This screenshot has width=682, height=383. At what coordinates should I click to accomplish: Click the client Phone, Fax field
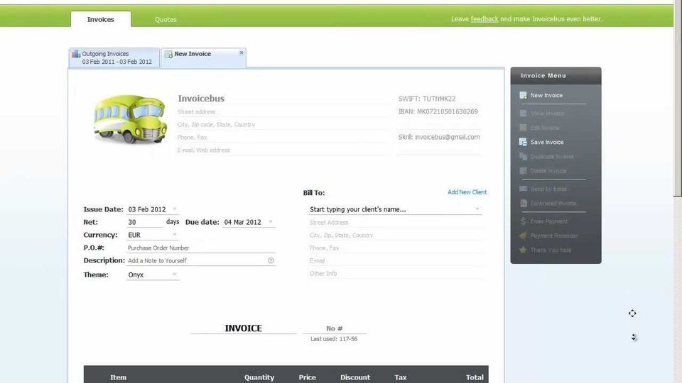point(395,248)
